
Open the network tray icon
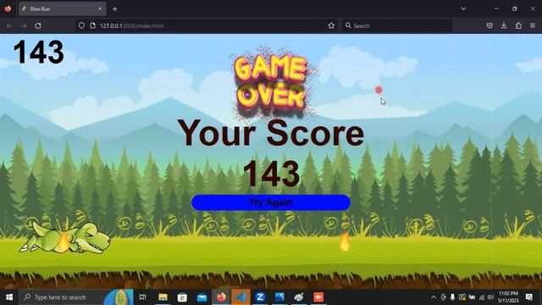[482, 297]
